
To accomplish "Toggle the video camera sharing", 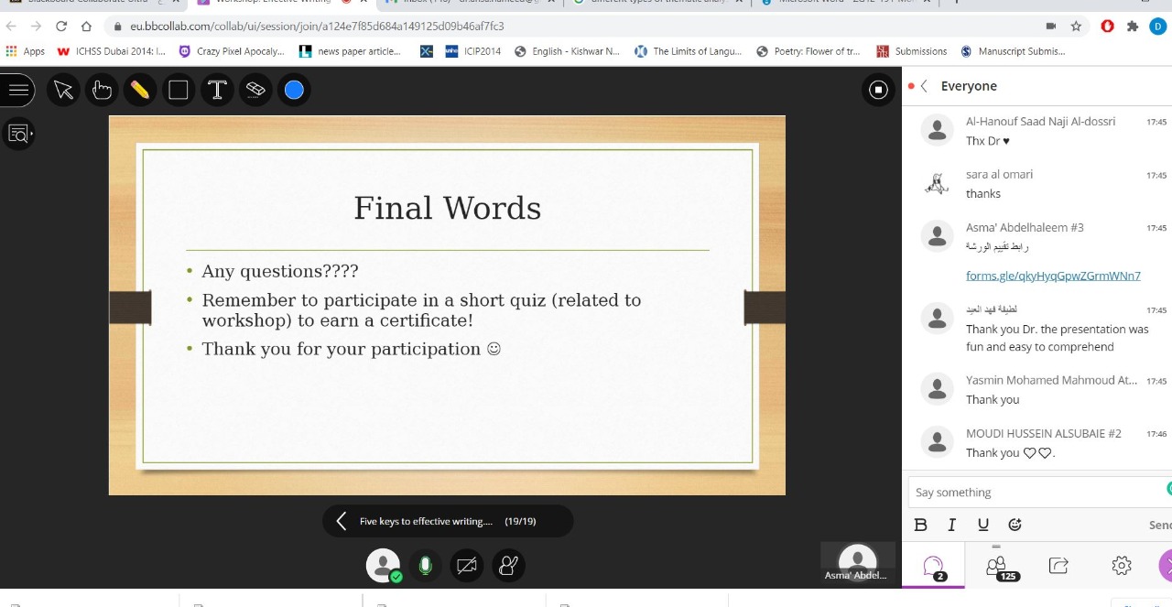I will pos(467,566).
